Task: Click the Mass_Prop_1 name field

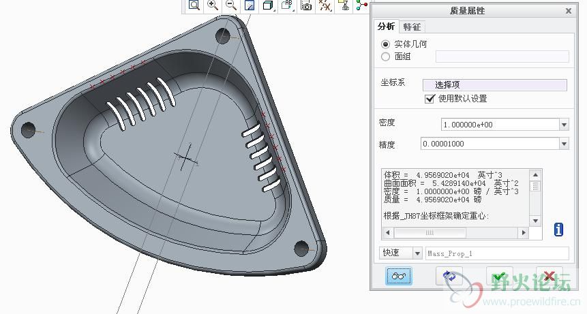Action: [x=497, y=253]
